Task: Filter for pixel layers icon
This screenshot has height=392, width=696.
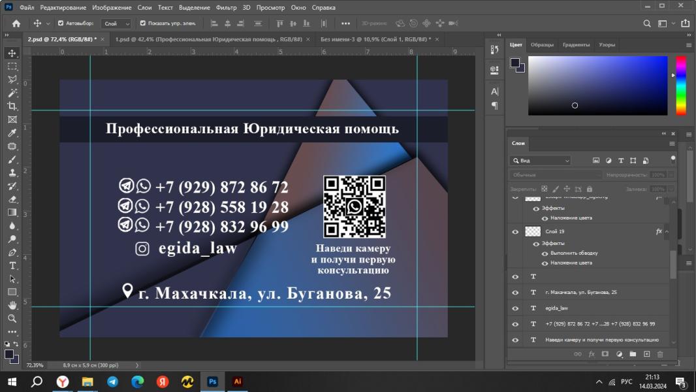Action: tap(595, 161)
